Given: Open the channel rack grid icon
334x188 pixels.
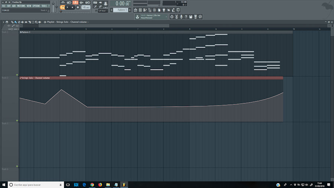Looking at the screenshot, I should click(140, 10).
